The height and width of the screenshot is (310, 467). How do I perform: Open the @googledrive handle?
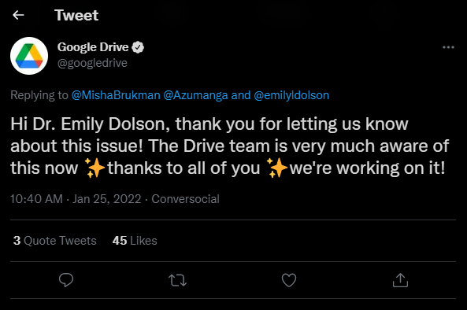point(92,63)
